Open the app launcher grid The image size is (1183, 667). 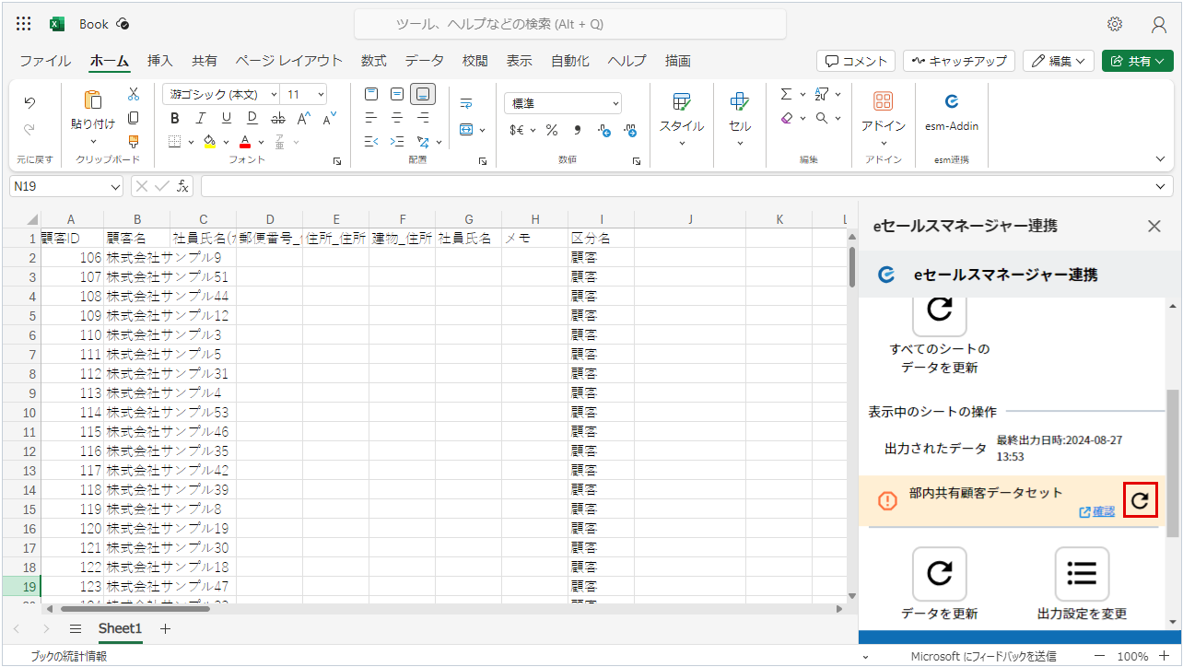[24, 24]
